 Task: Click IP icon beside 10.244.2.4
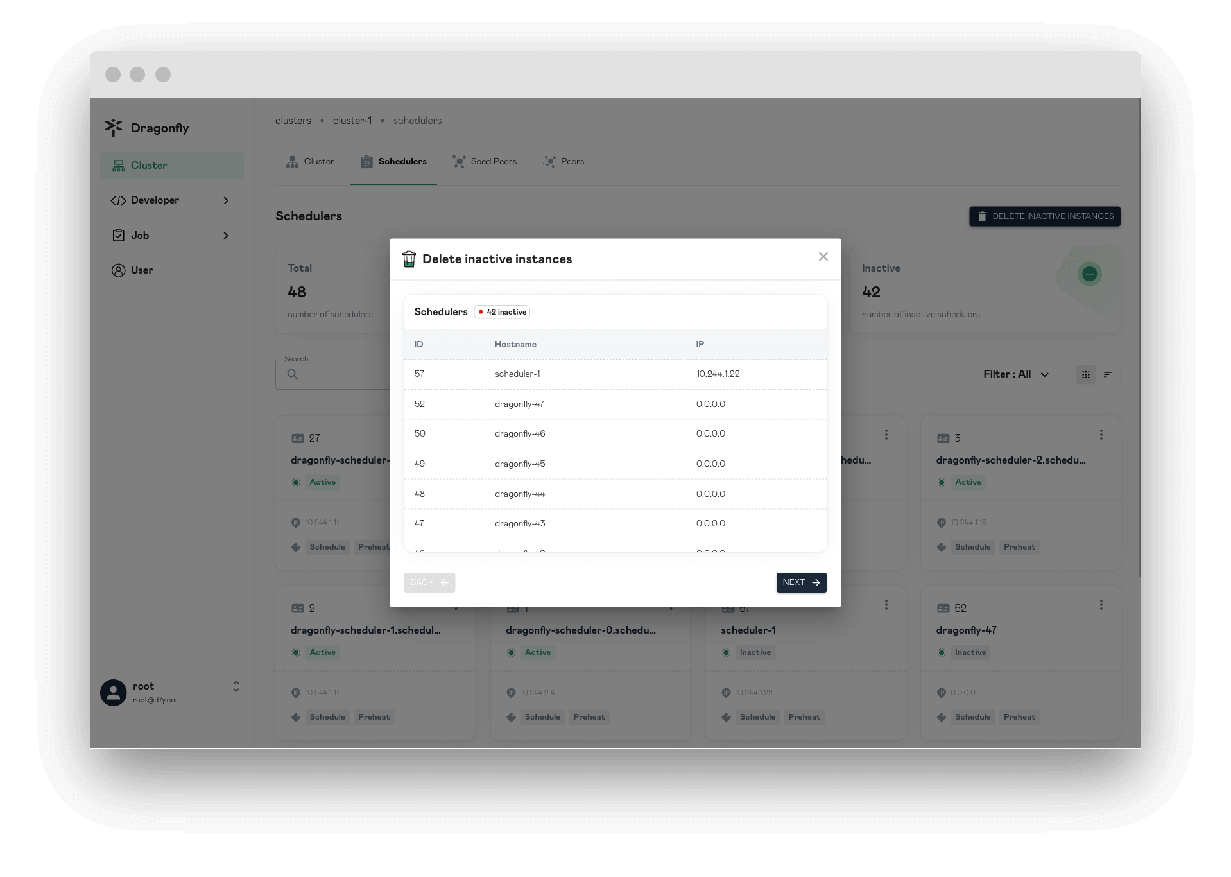click(511, 693)
